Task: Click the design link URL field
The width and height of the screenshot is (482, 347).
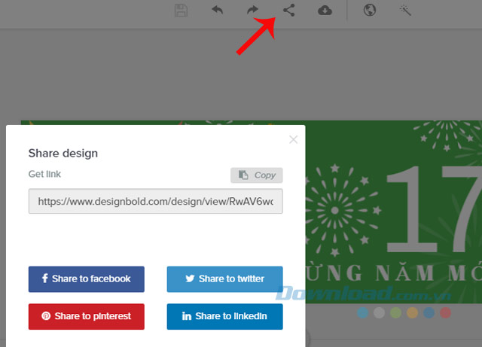Action: tap(156, 201)
